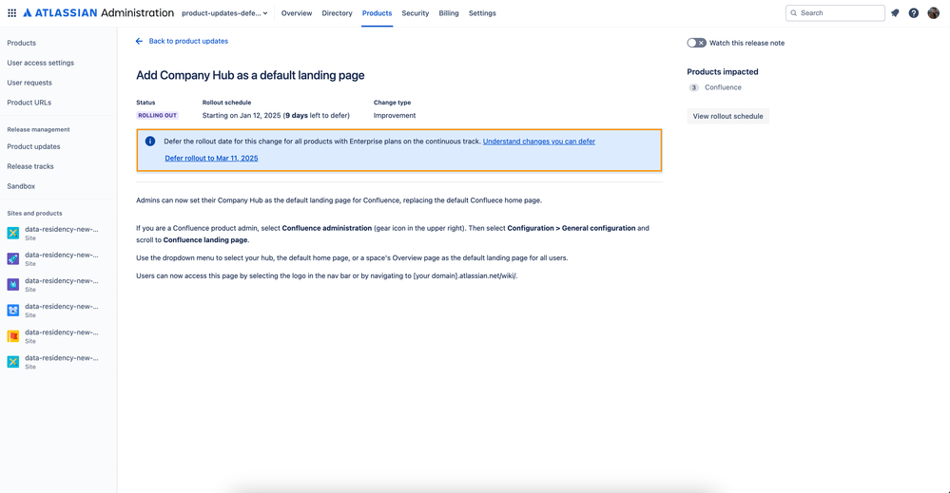The image size is (950, 493).
Task: Click Back to product updates link
Action: (188, 41)
